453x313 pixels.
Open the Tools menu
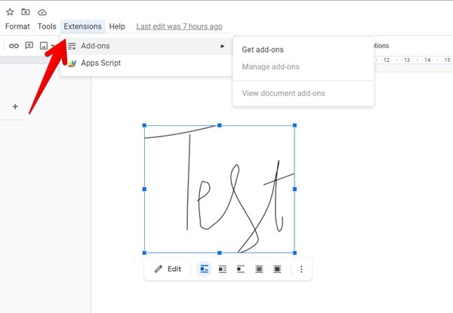[47, 26]
